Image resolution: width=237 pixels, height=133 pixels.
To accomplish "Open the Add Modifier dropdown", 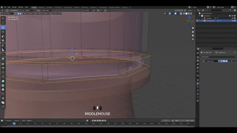I will pos(218,57).
